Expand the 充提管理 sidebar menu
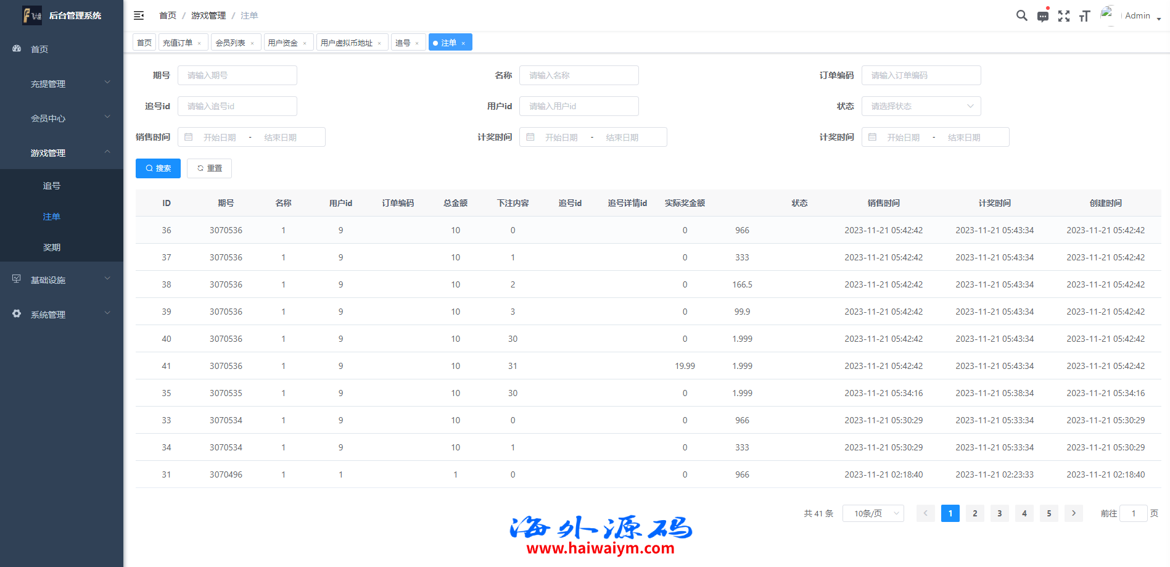1170x567 pixels. click(x=62, y=84)
